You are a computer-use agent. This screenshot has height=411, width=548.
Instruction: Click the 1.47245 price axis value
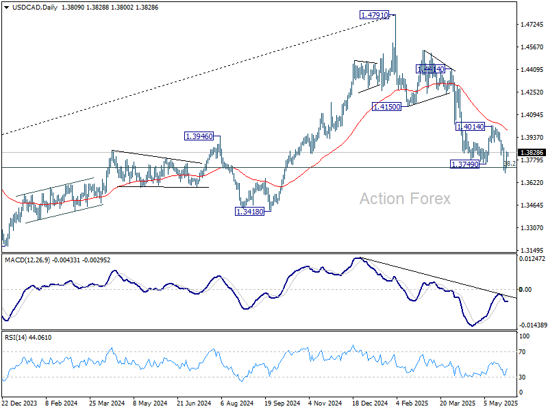point(532,25)
